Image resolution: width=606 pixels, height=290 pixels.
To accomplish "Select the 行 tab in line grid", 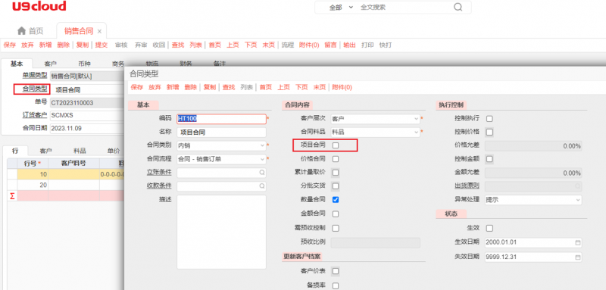I will (15, 151).
